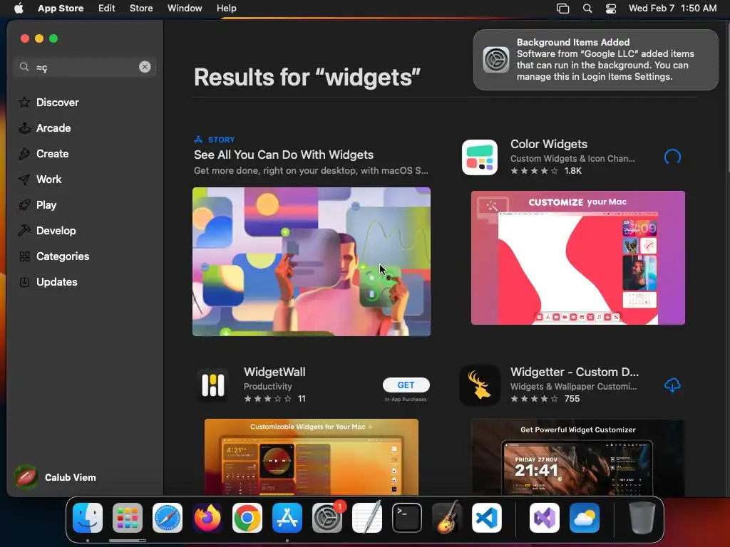Clear the search field with X button
730x547 pixels.
(145, 67)
